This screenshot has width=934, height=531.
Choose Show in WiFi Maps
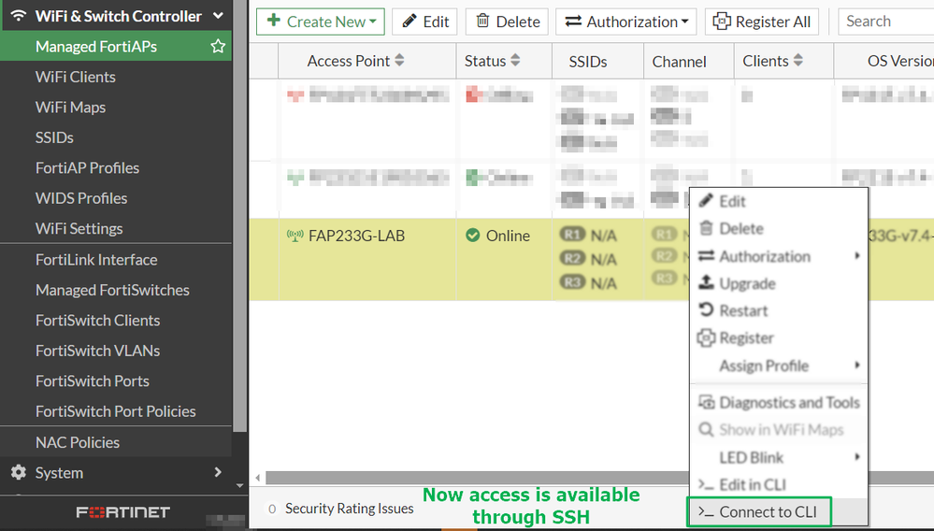779,430
